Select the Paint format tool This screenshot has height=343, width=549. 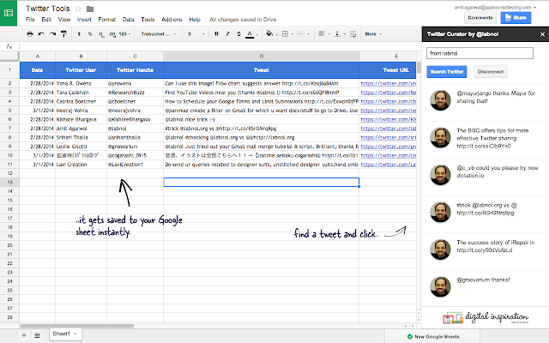tap(63, 34)
